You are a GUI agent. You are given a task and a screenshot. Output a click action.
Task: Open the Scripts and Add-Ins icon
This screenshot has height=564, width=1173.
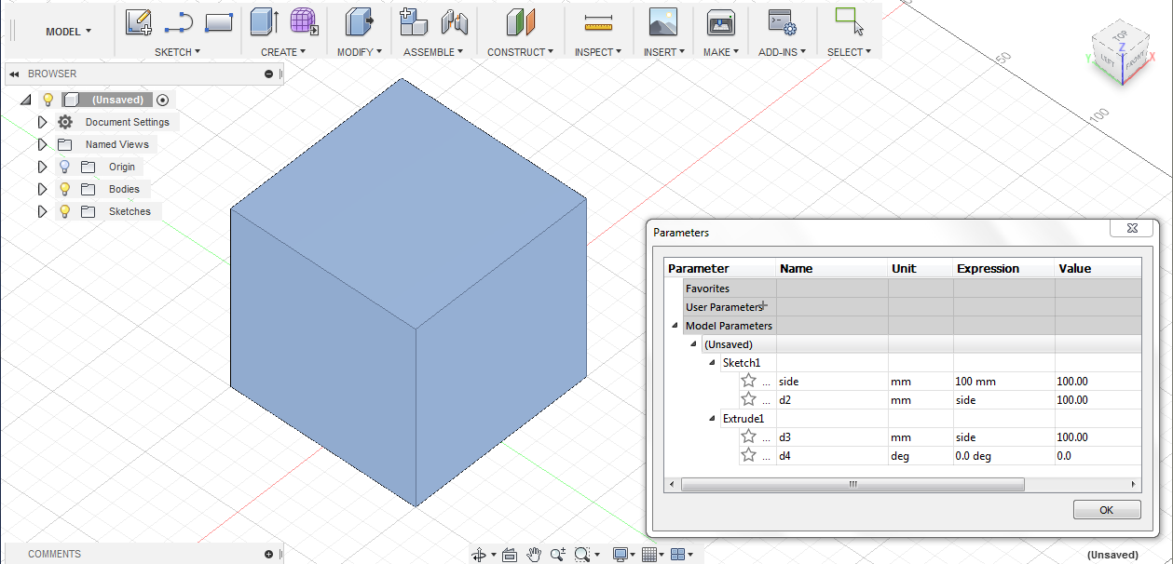(x=781, y=22)
